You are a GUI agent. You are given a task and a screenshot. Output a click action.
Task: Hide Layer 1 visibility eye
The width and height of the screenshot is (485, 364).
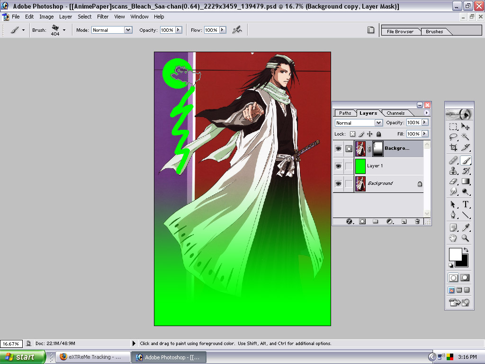[338, 166]
